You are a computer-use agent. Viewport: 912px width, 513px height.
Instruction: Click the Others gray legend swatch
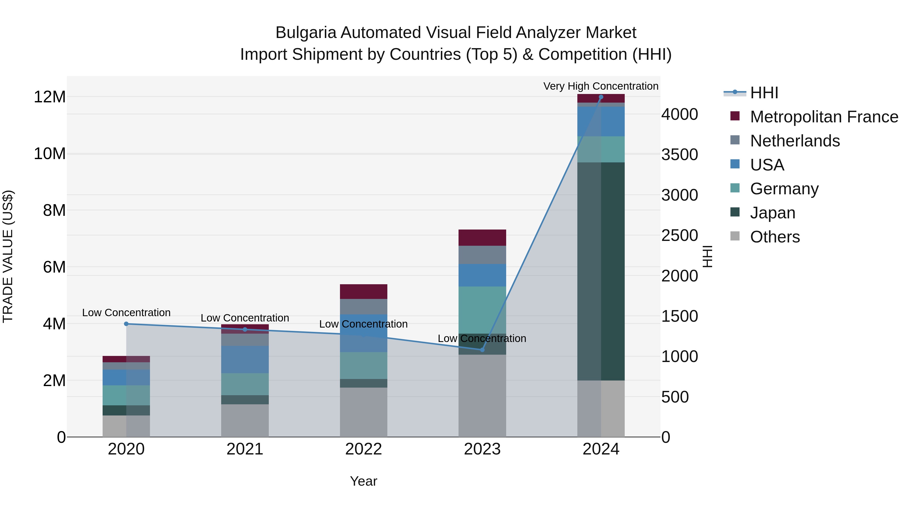pyautogui.click(x=735, y=236)
